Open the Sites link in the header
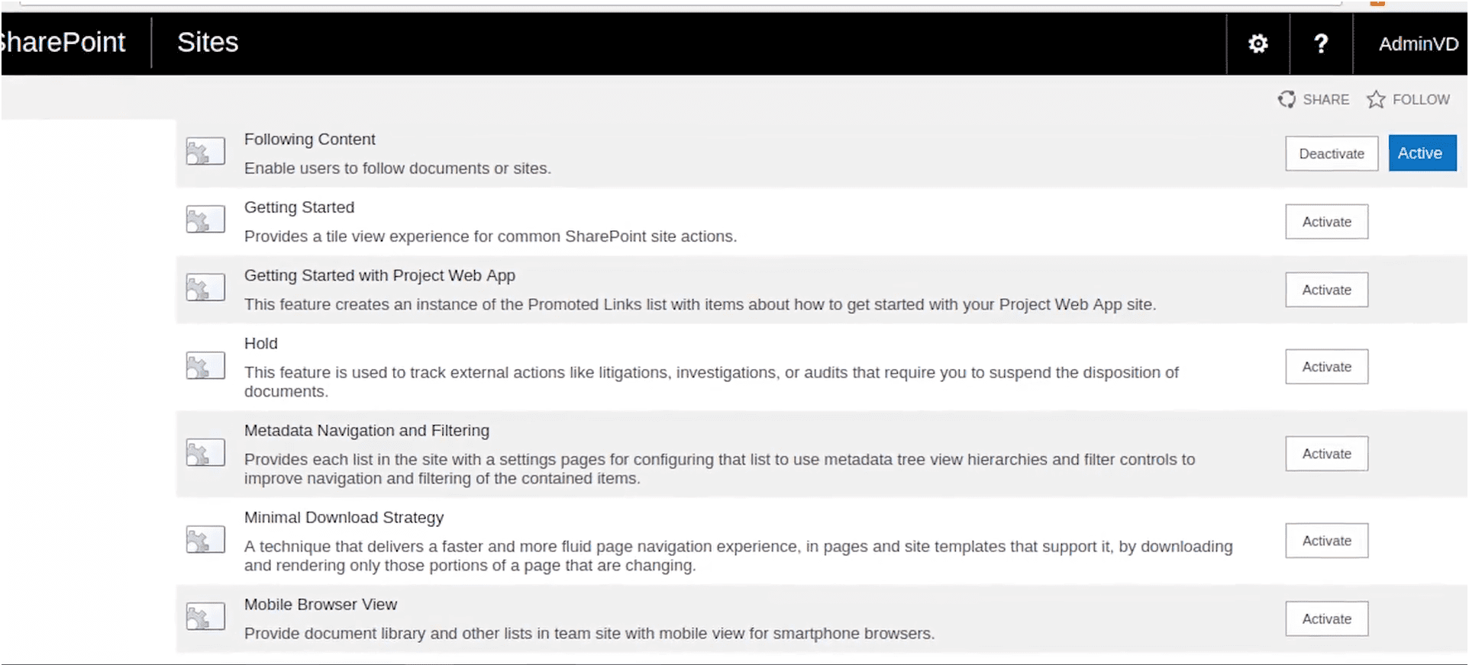Viewport: 1469px width, 665px height. pos(208,43)
